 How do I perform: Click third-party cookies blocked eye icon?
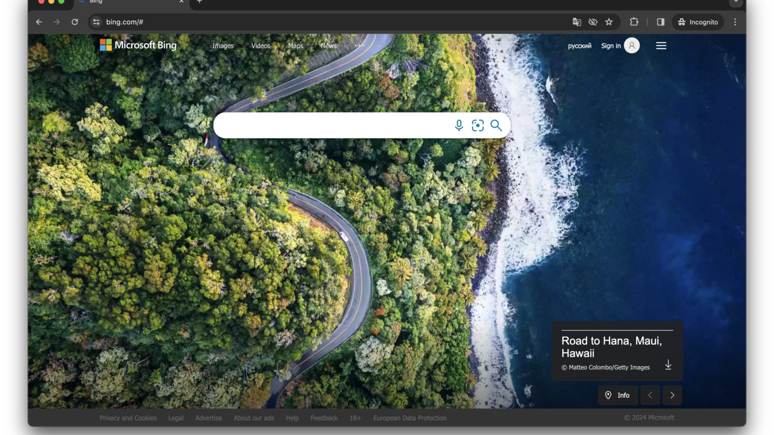593,22
